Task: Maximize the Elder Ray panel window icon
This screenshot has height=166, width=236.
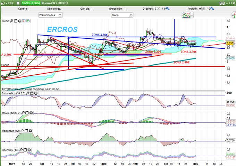Action: click(x=25, y=150)
